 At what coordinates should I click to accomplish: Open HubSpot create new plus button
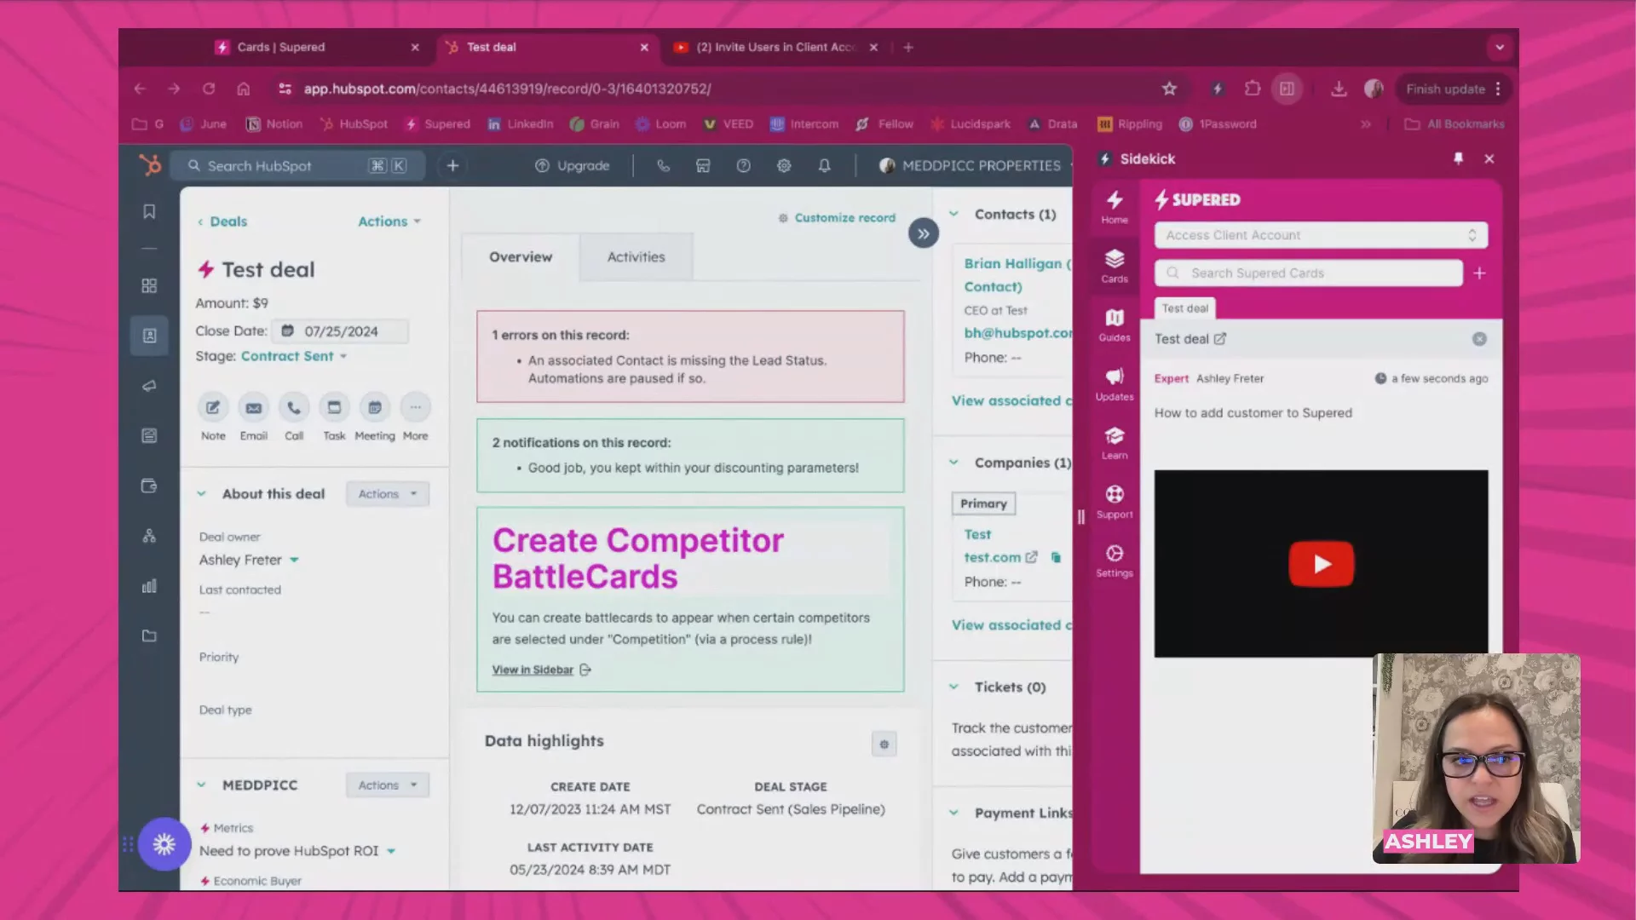[x=452, y=166]
